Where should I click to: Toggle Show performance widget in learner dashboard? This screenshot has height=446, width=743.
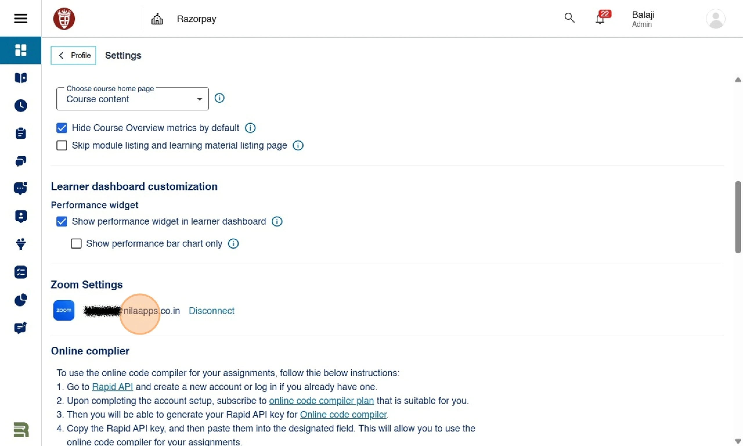[x=62, y=222]
